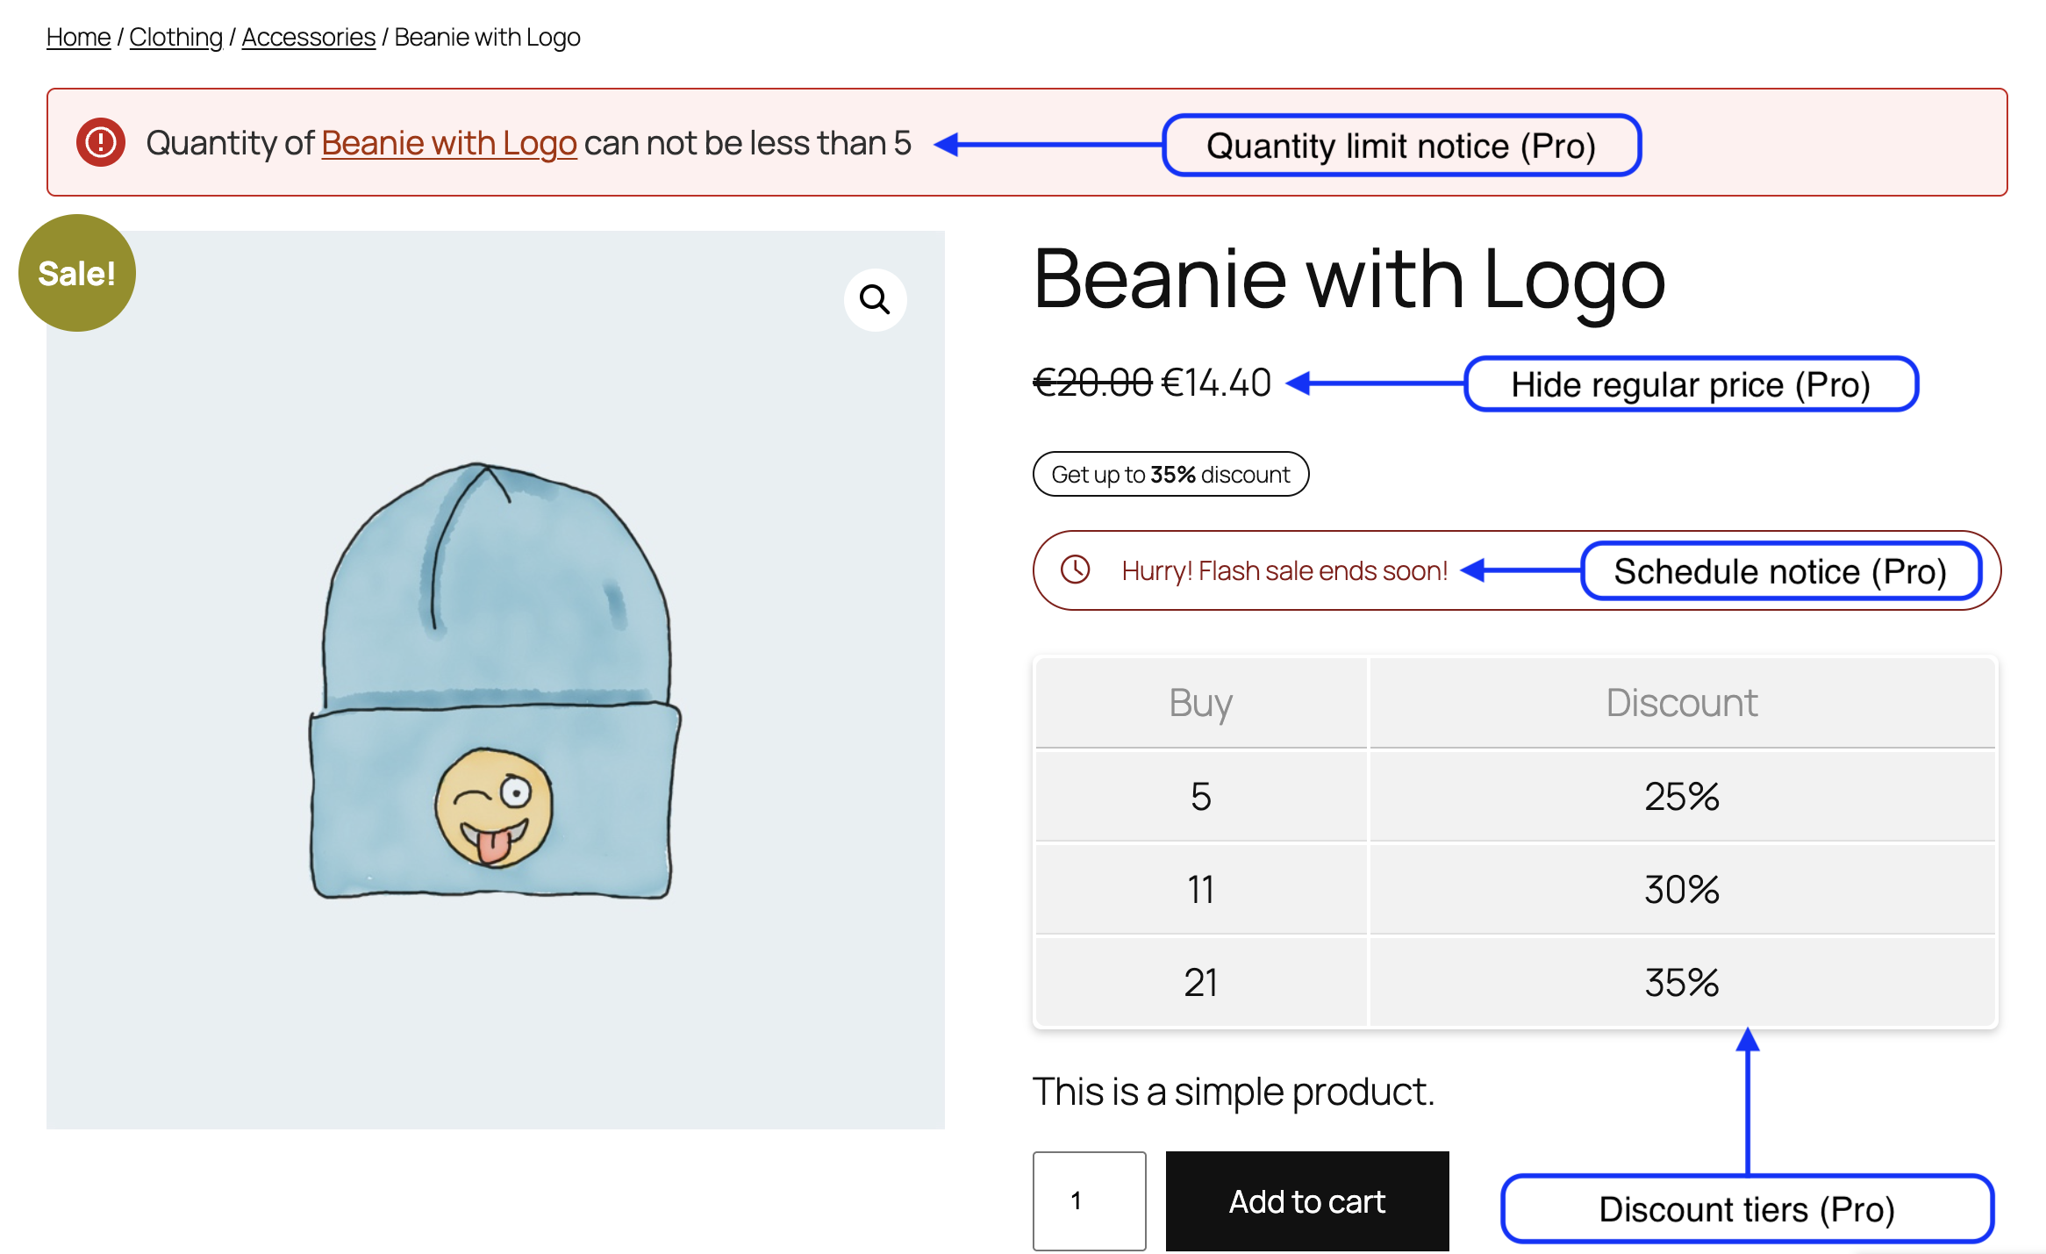This screenshot has height=1254, width=2046.
Task: Click the clock icon in flash sale notice
Action: tap(1075, 570)
